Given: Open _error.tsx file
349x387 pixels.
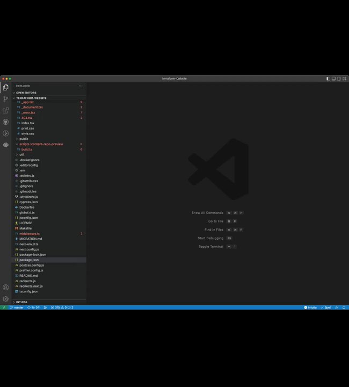Looking at the screenshot, I should tap(49, 112).
